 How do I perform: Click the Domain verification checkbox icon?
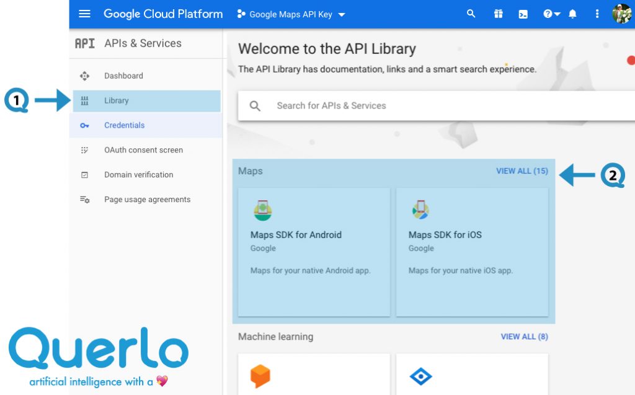tap(84, 175)
